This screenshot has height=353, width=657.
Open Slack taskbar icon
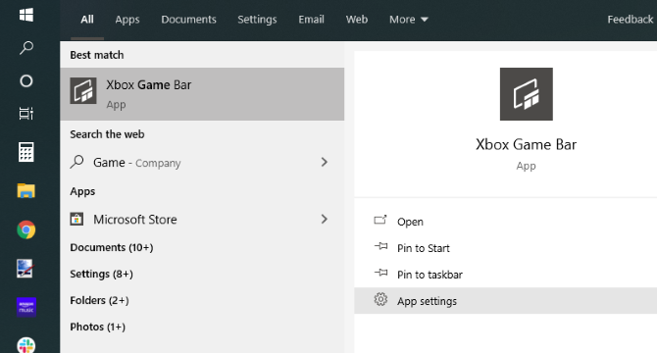tap(25, 345)
